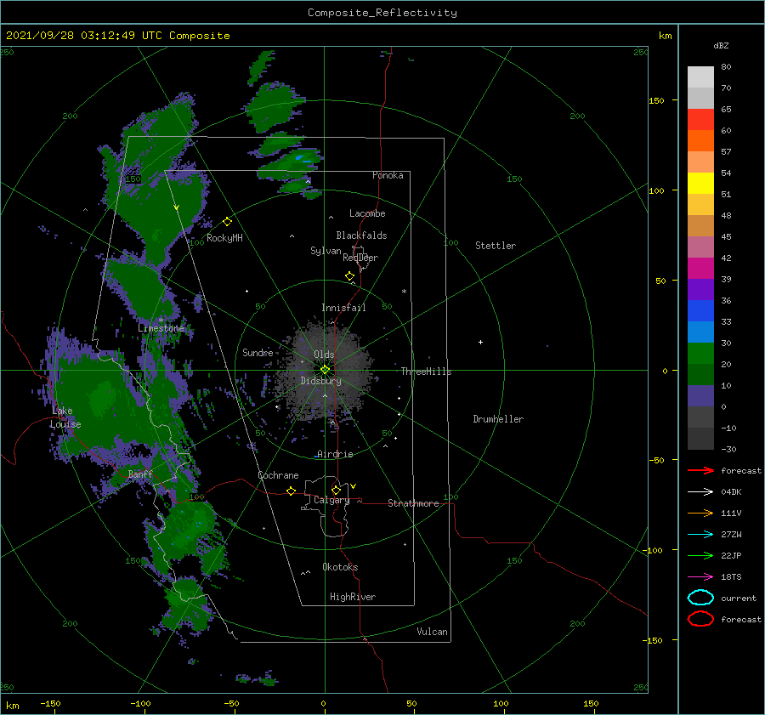The width and height of the screenshot is (765, 715).
Task: Click the yellow diamond marker near RockyMH
Action: (x=227, y=222)
